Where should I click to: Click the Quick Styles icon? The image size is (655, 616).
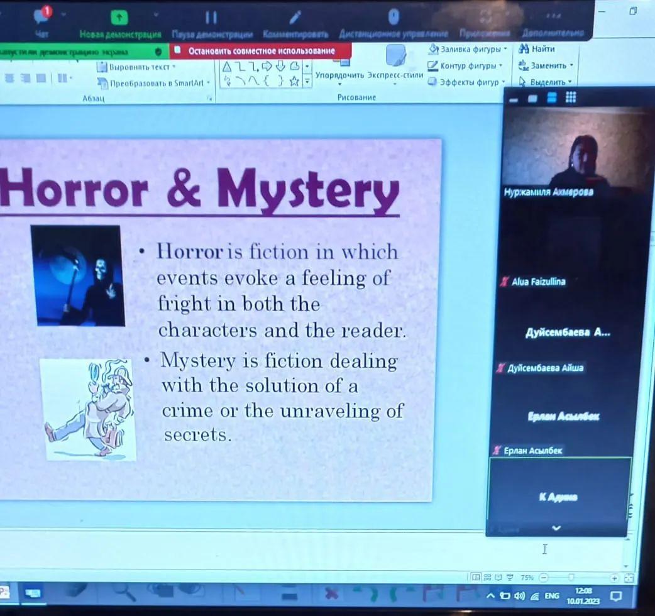[395, 58]
